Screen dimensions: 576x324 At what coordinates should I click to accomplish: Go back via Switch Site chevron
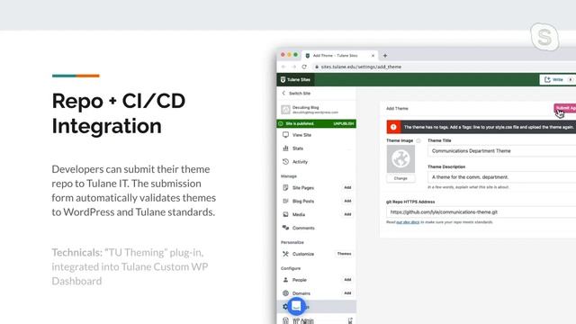click(x=283, y=94)
